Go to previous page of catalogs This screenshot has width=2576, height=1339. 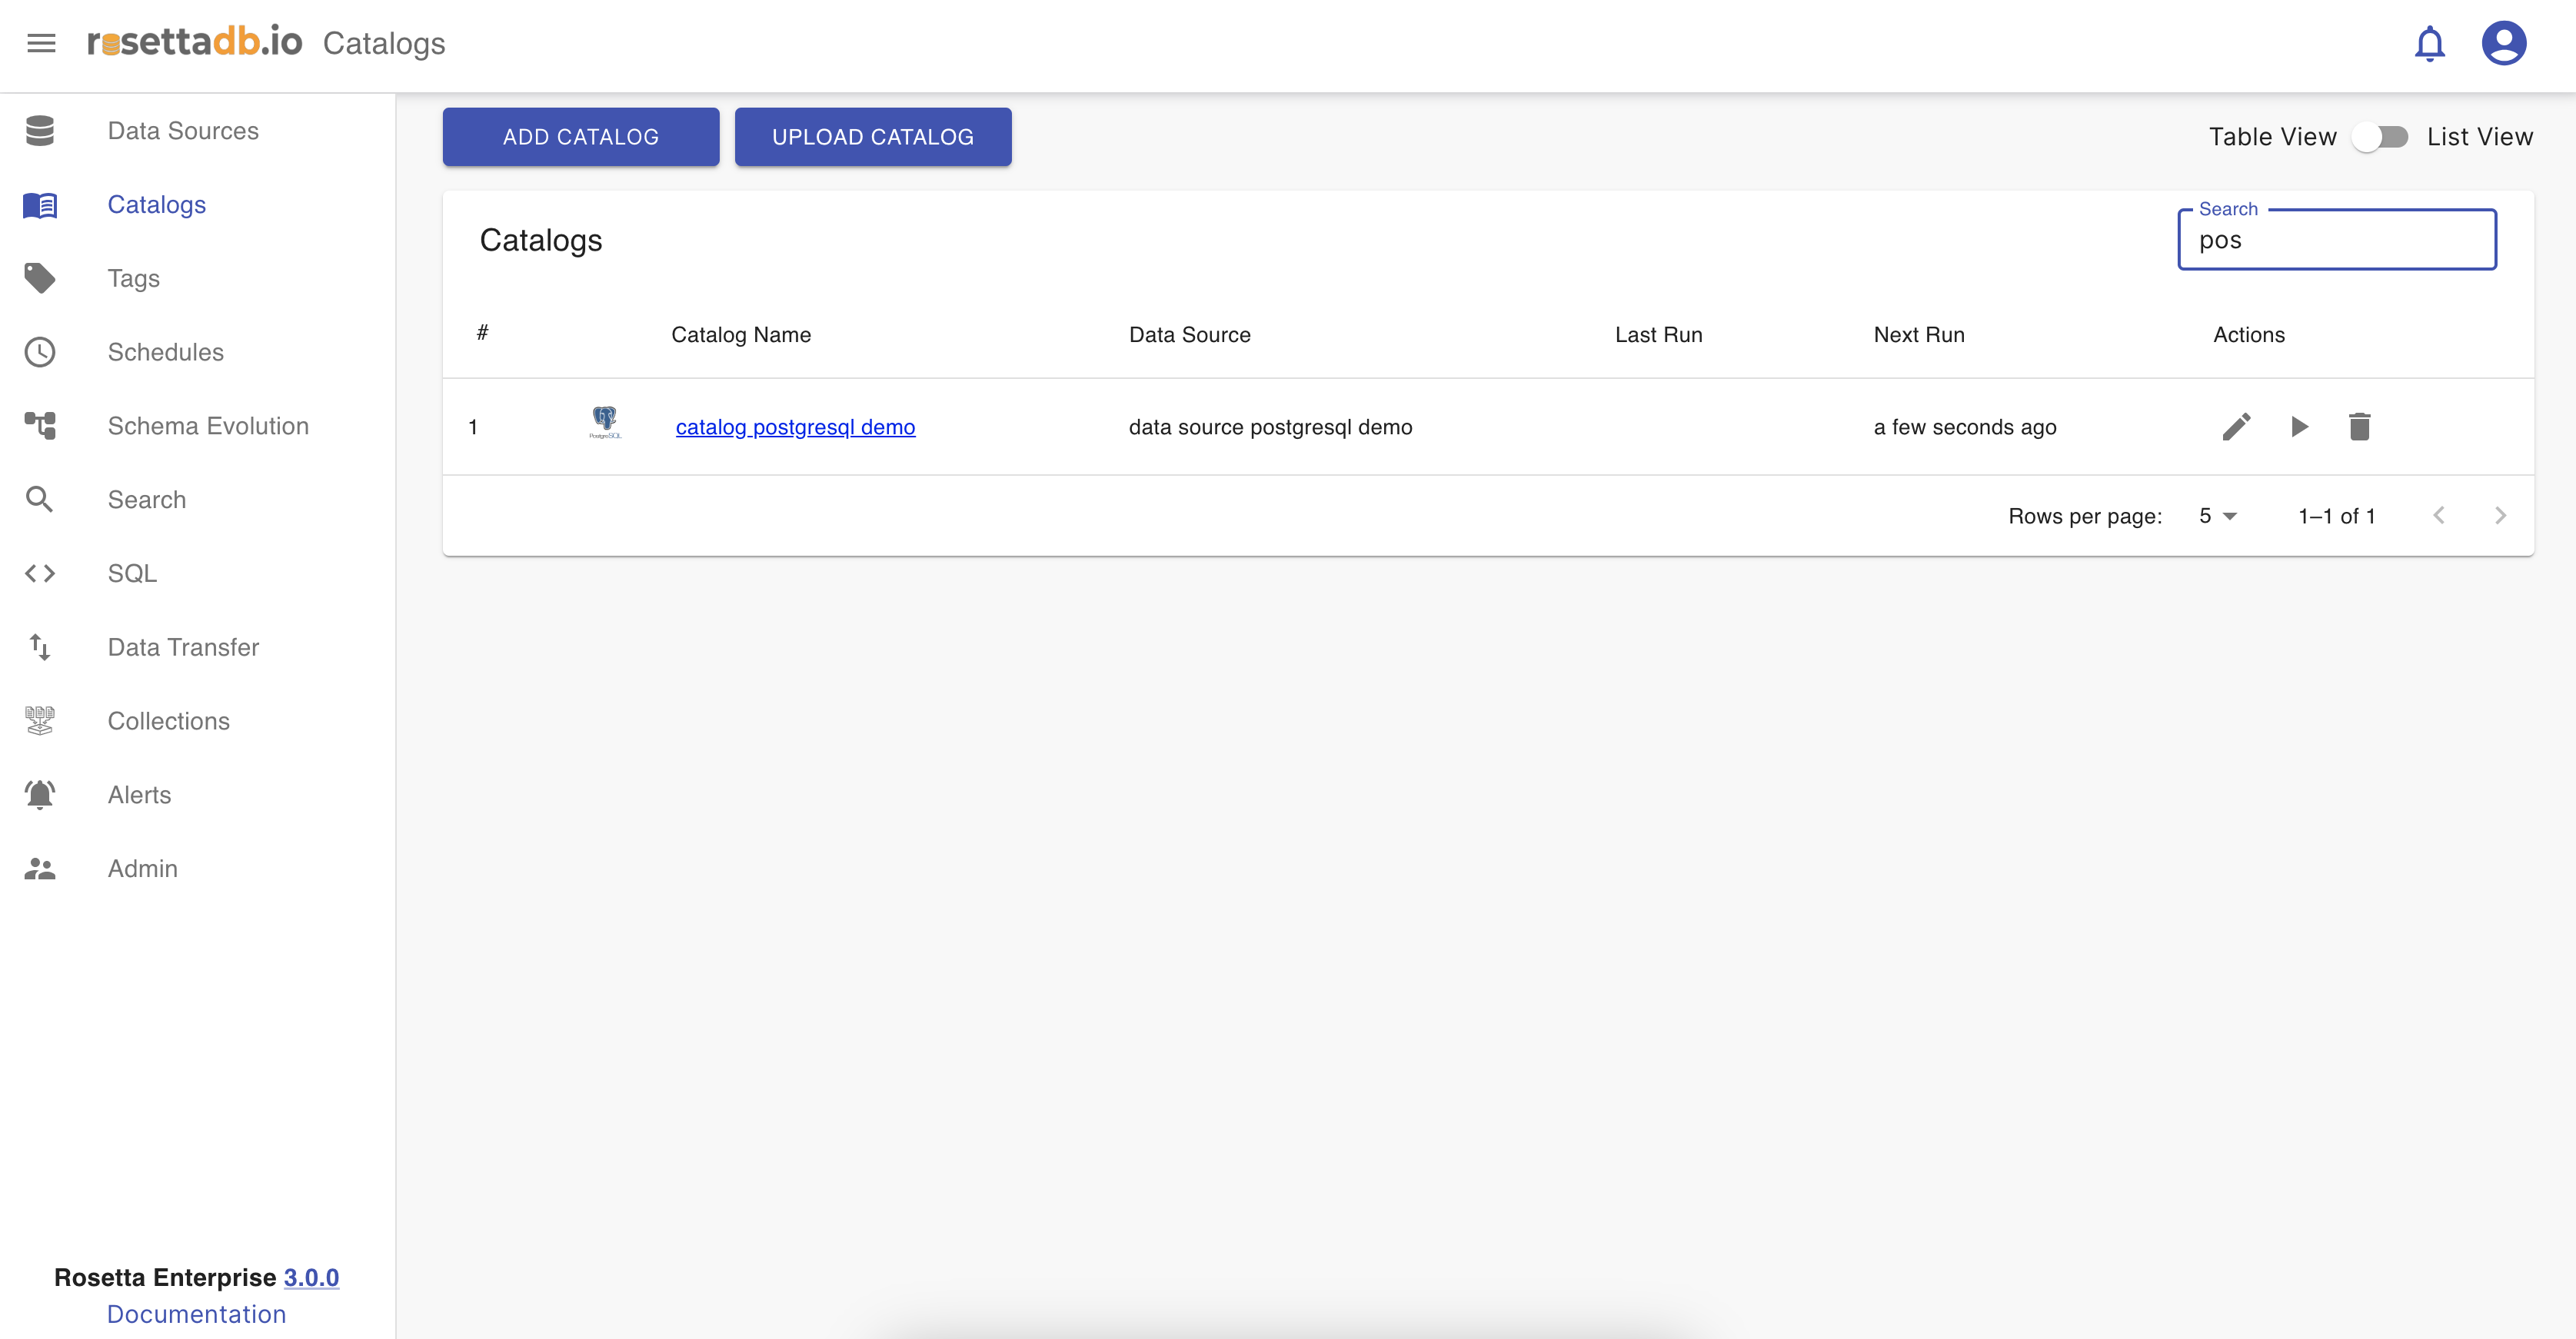(2438, 516)
